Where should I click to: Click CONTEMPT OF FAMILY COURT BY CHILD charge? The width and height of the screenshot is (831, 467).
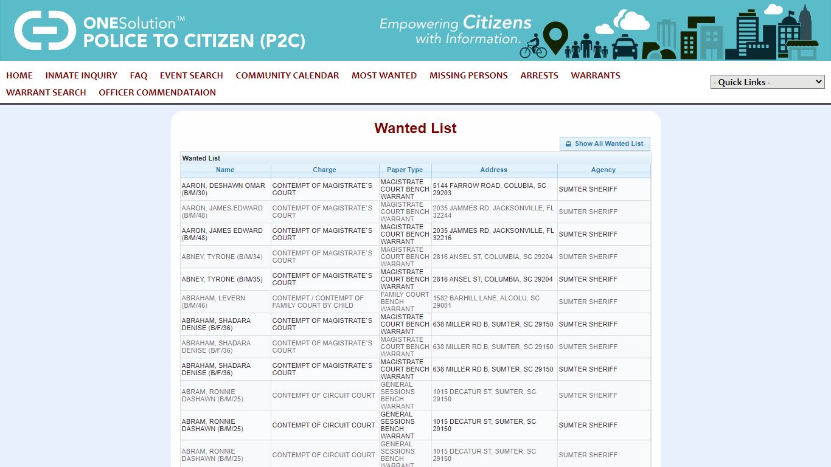[318, 302]
